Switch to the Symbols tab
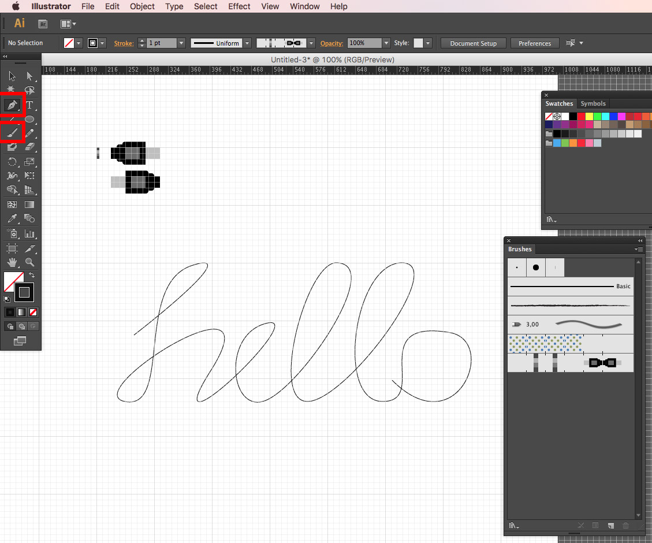 [593, 104]
